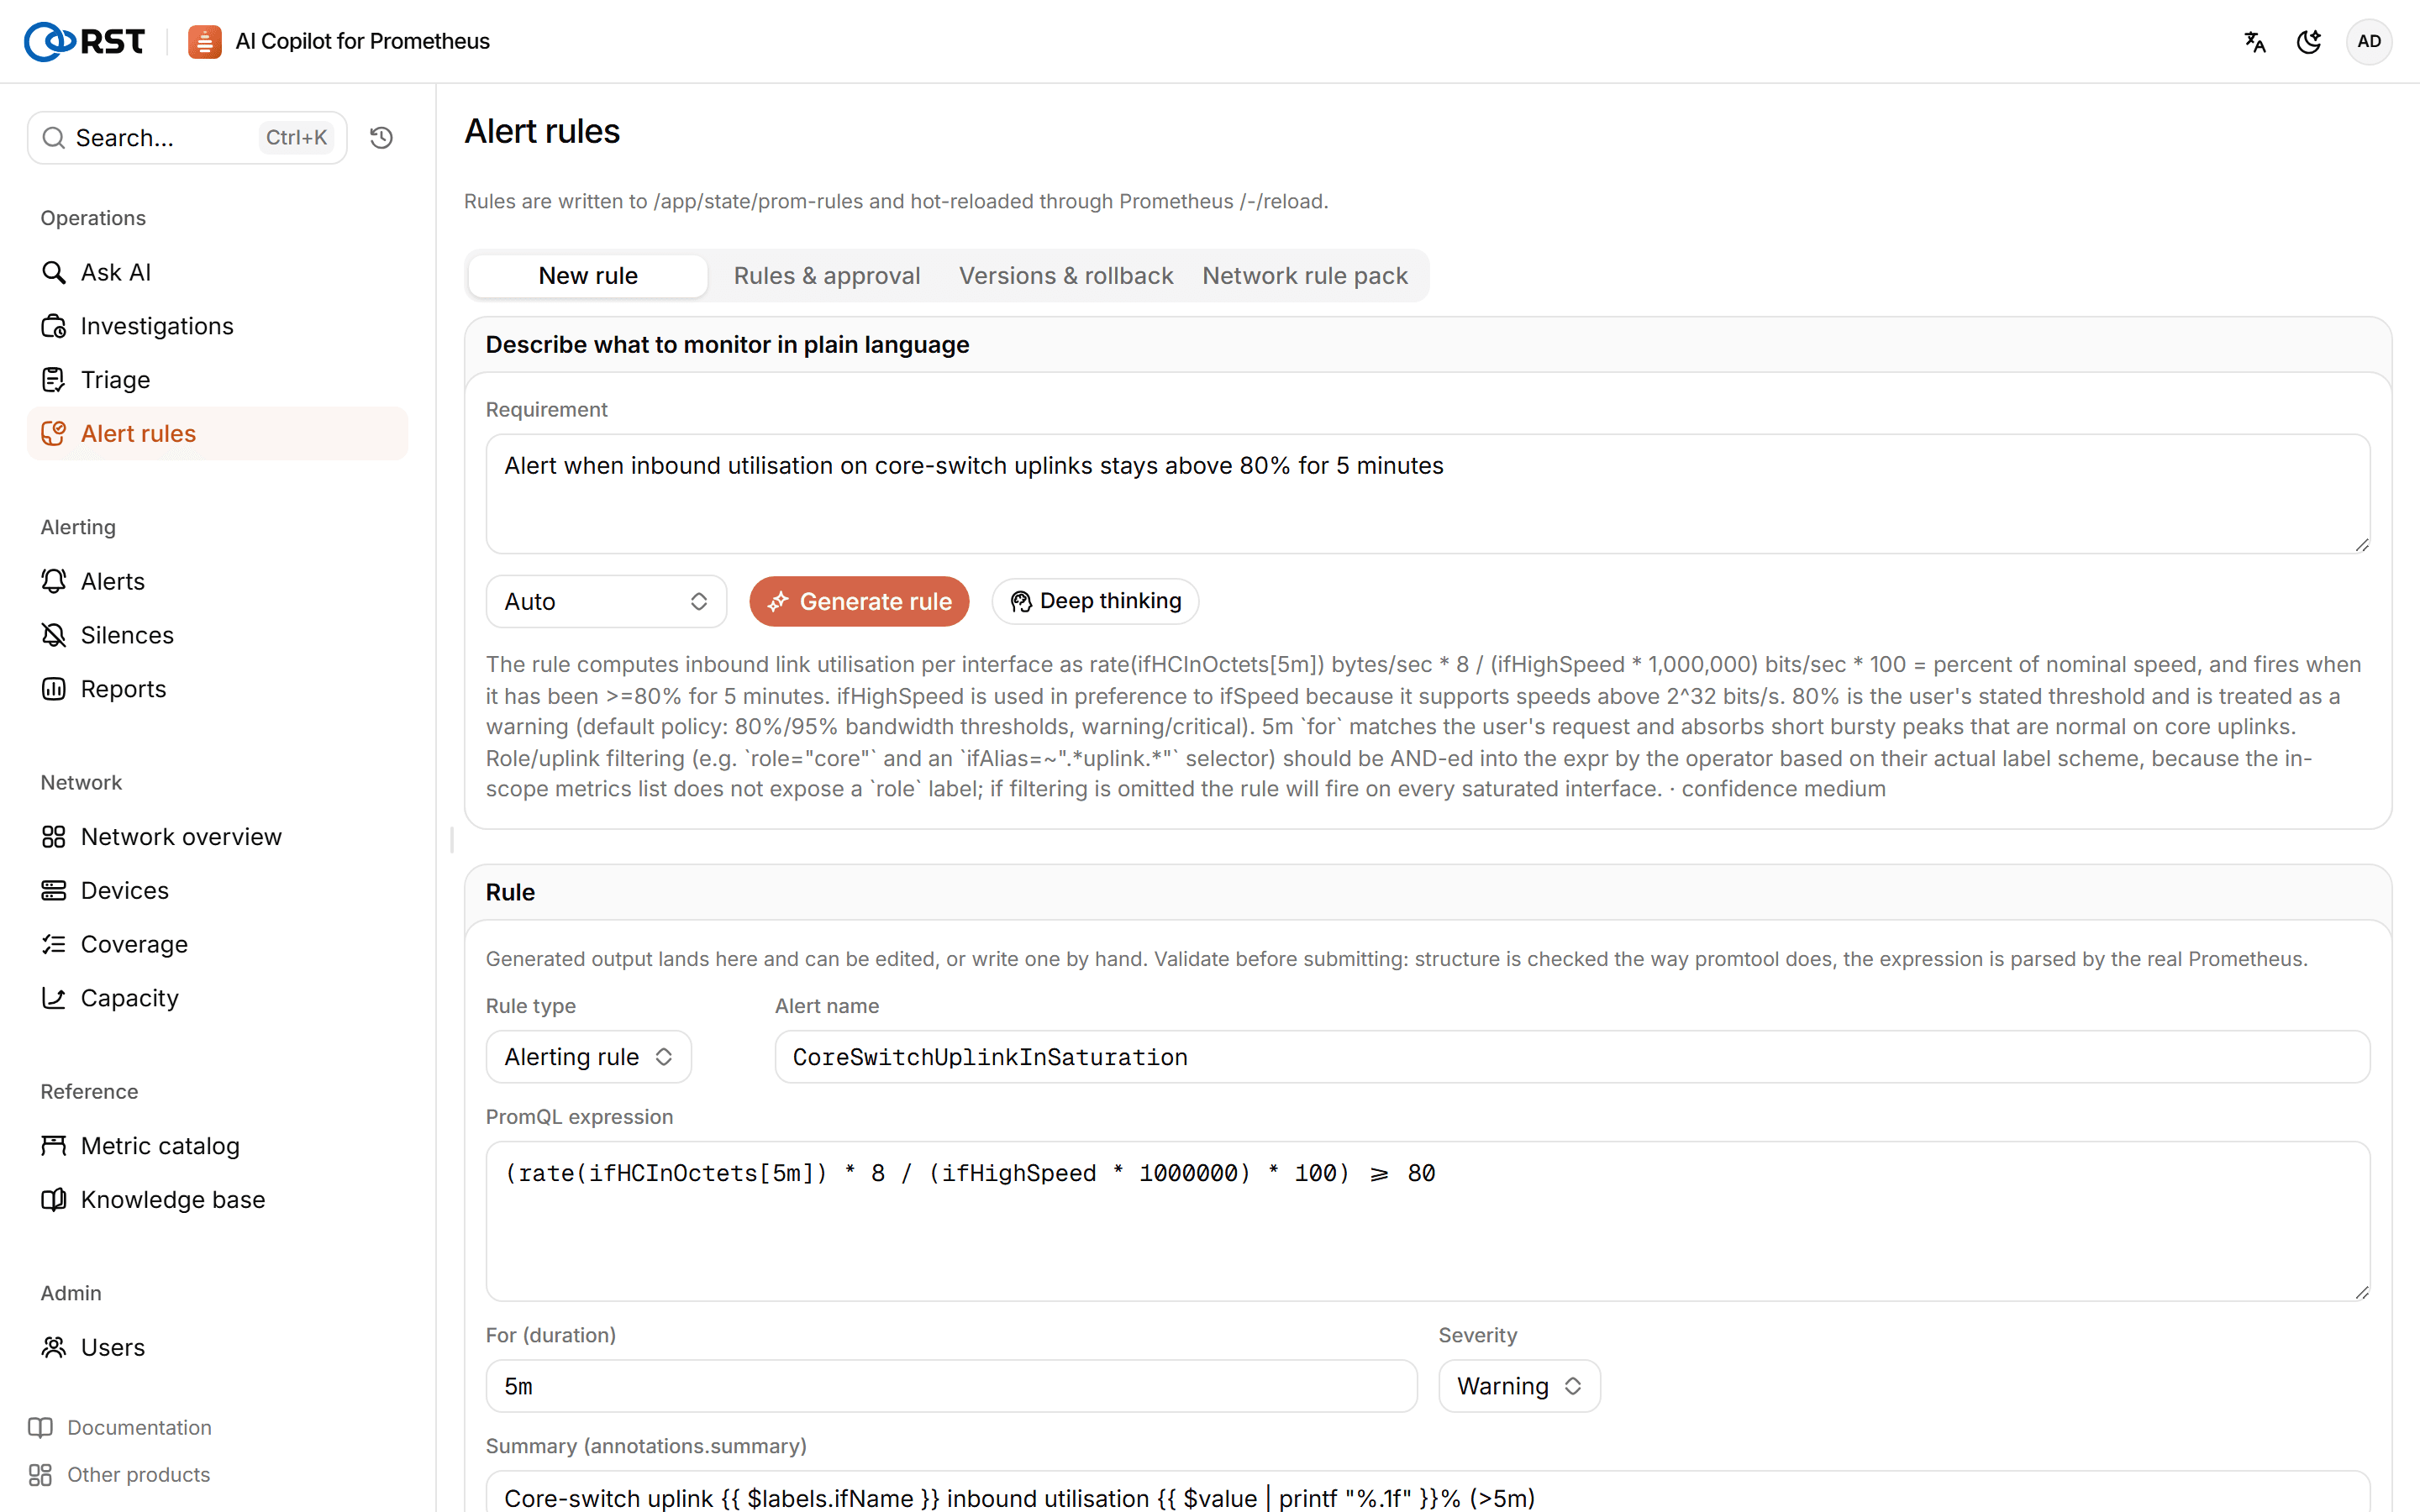This screenshot has width=2420, height=1512.
Task: Switch to Versions & rollback tab
Action: 1066,276
